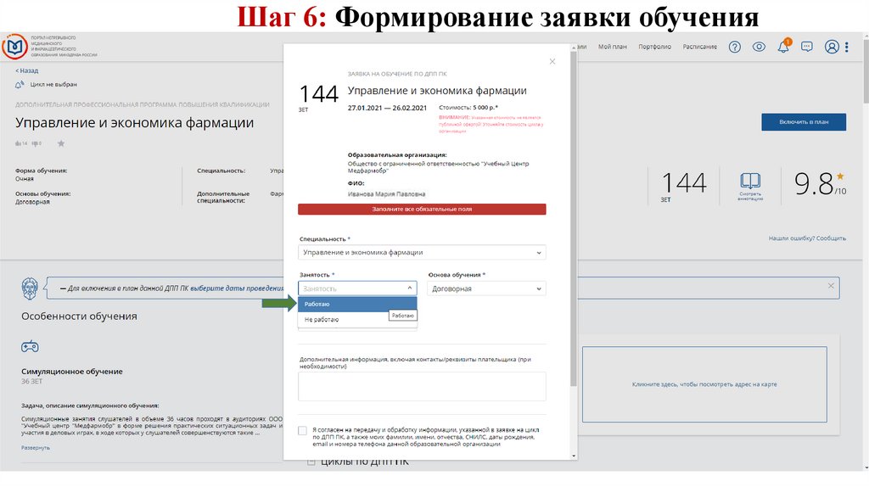Click the red 'Заполните все обязательные поля' banner

pyautogui.click(x=422, y=209)
